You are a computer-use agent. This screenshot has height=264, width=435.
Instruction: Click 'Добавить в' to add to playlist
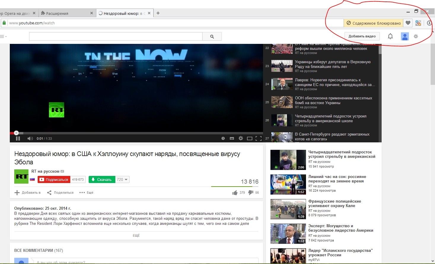(x=28, y=193)
